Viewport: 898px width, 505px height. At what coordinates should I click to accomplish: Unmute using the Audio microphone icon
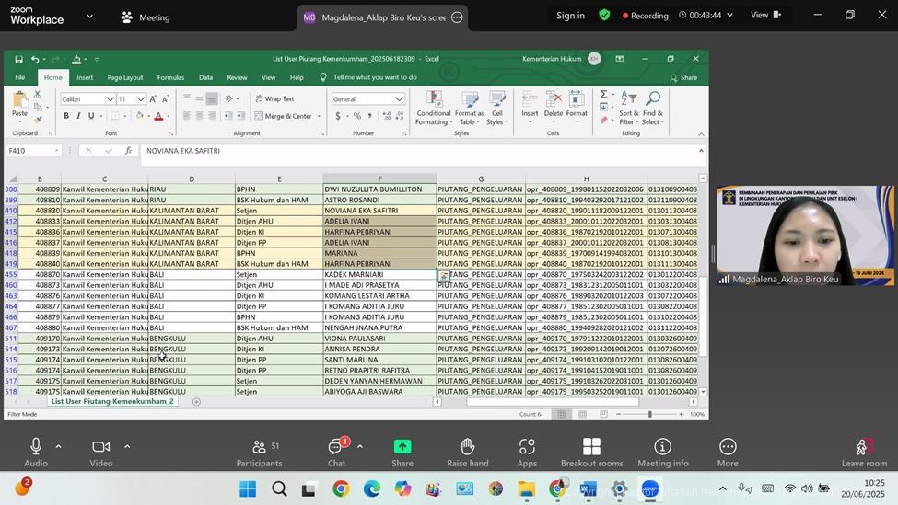pyautogui.click(x=36, y=447)
